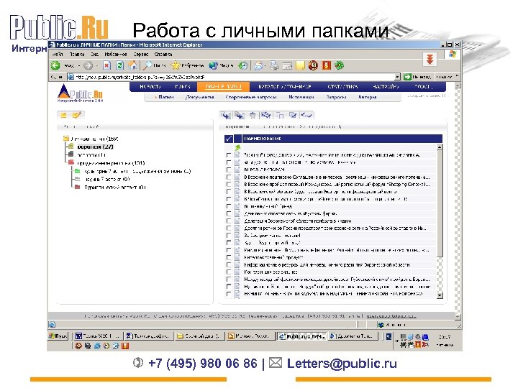This screenshot has width=518, height=388.
Task: Click the yellow note icon in toolbar
Action: coord(300,65)
